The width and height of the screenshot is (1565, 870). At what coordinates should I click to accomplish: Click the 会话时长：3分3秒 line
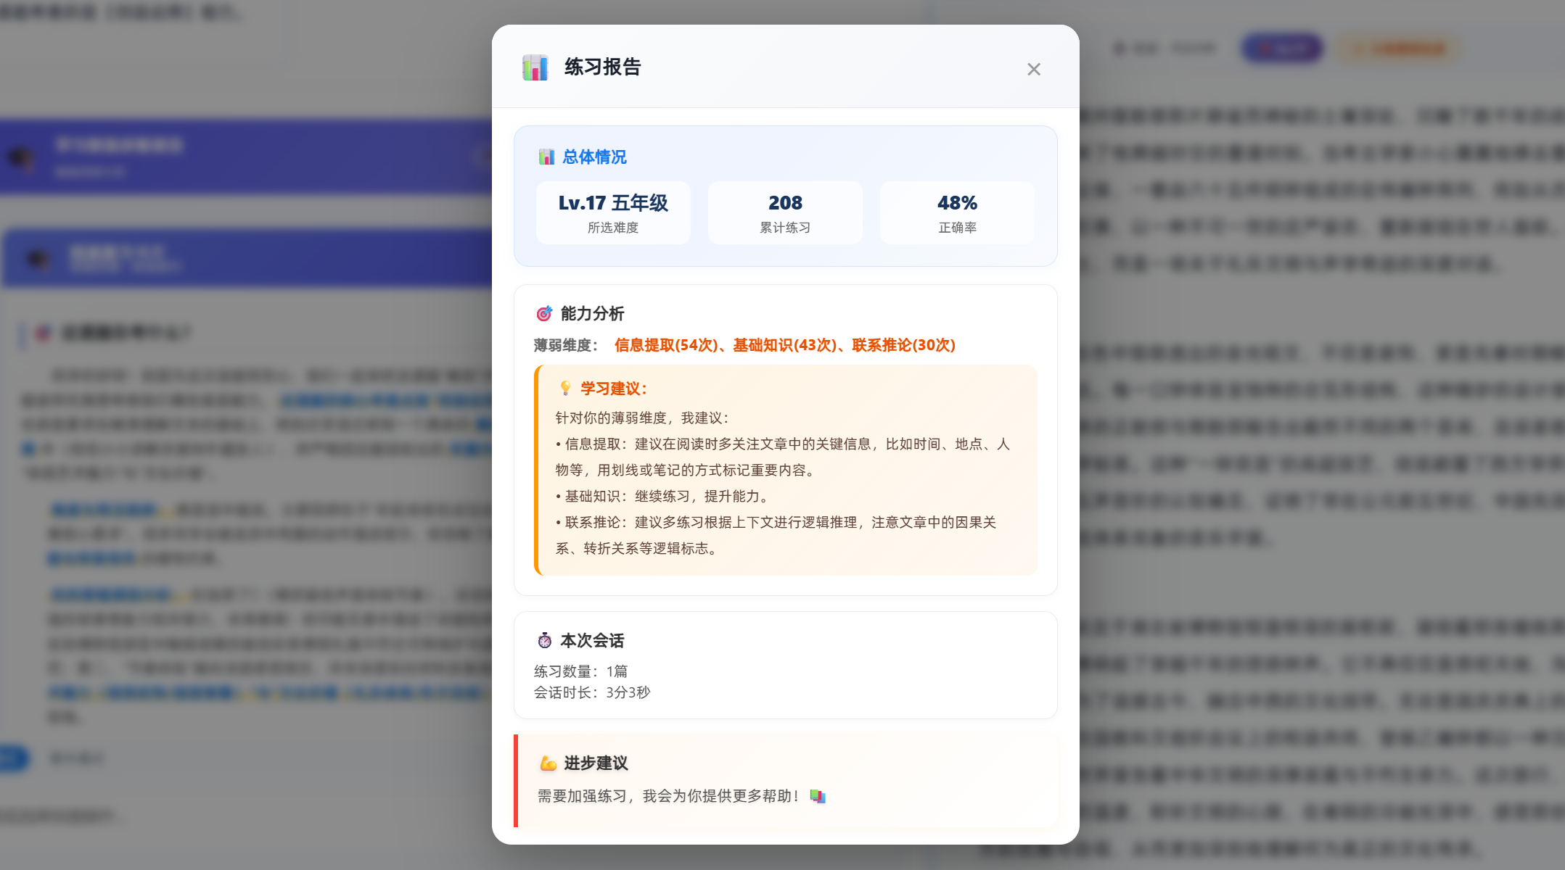coord(592,692)
